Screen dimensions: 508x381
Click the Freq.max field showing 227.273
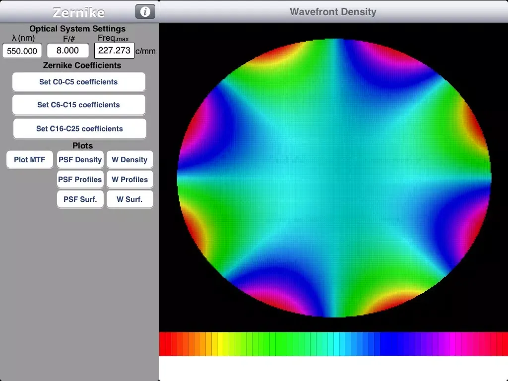coord(115,51)
